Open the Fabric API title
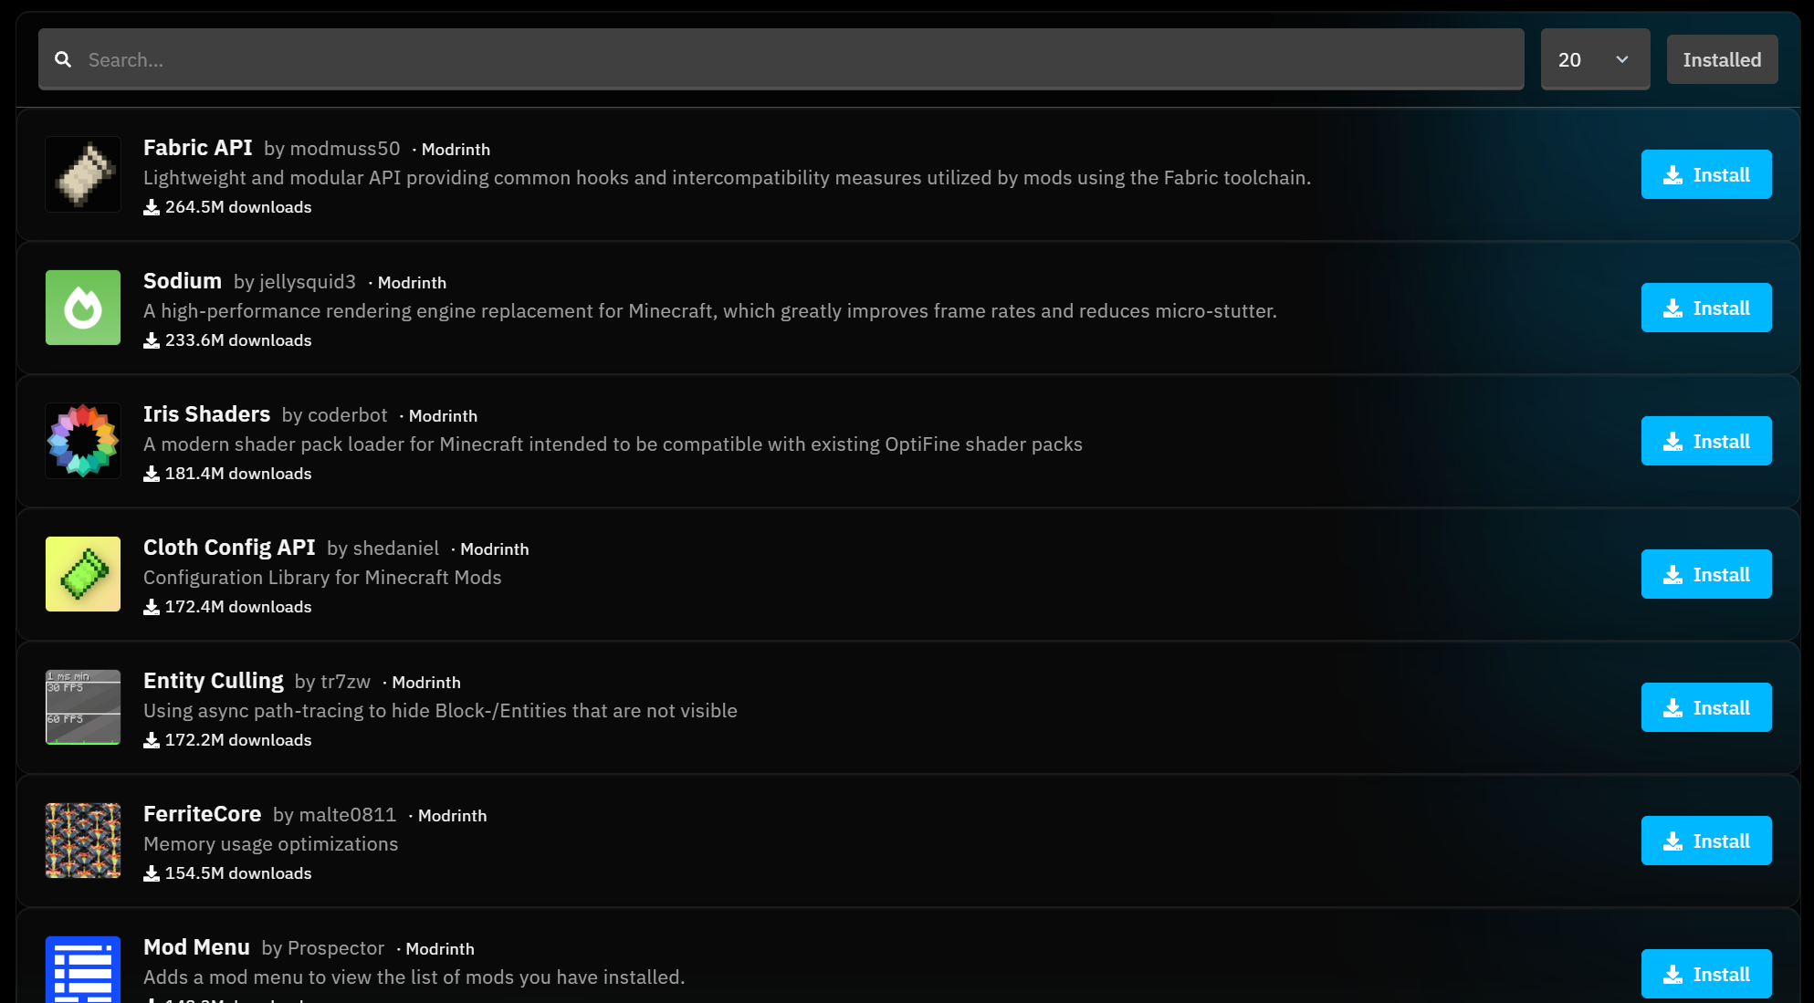 (197, 148)
